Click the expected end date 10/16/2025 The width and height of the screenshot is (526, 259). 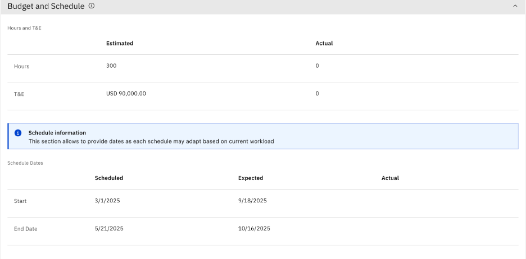coord(254,229)
